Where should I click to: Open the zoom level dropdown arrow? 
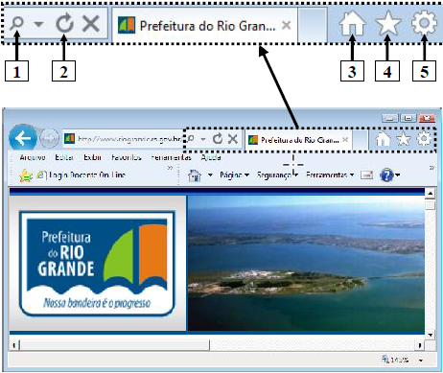pos(421,361)
